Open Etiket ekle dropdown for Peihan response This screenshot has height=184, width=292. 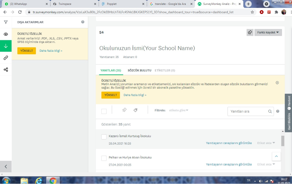[266, 164]
